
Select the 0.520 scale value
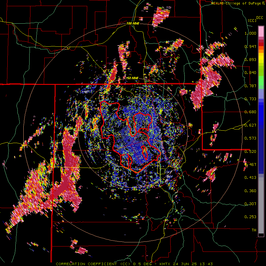tap(250, 151)
